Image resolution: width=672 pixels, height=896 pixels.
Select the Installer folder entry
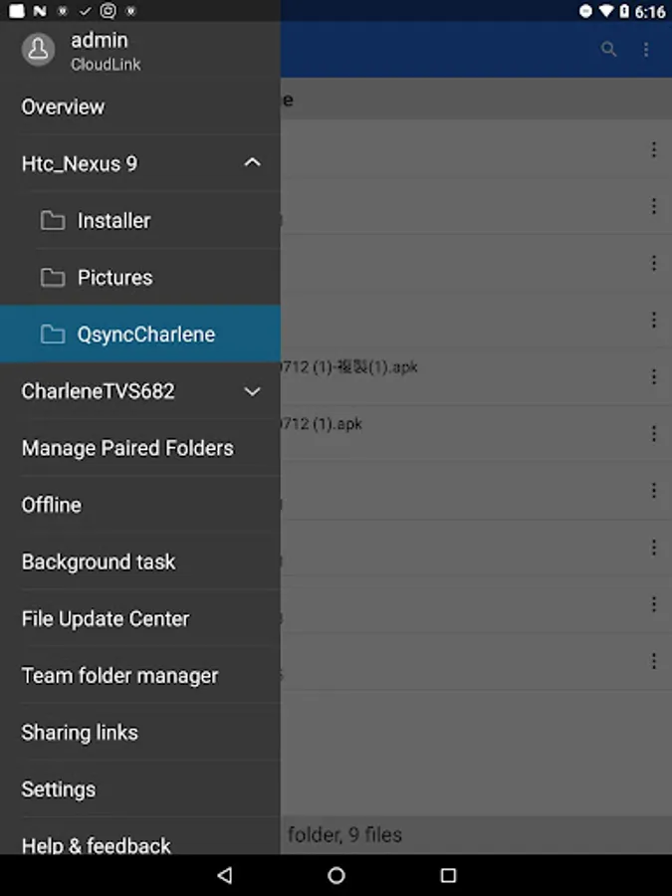(x=114, y=221)
